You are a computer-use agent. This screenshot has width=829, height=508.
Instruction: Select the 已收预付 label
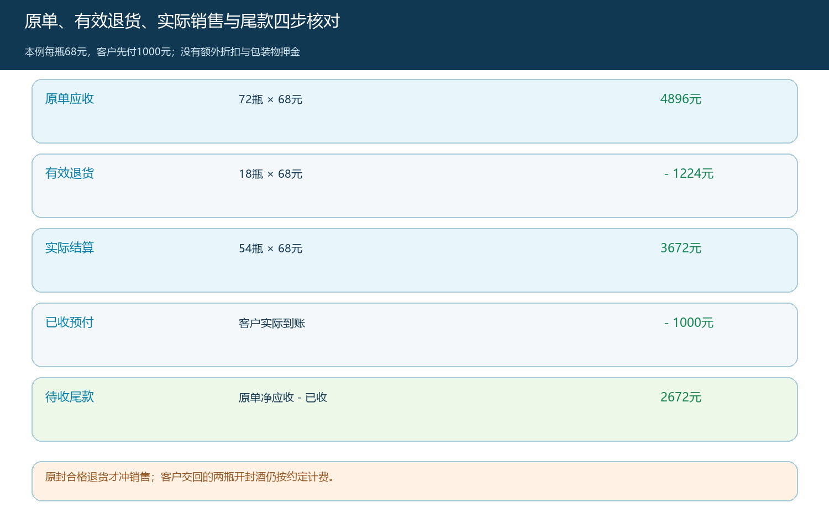click(x=70, y=322)
